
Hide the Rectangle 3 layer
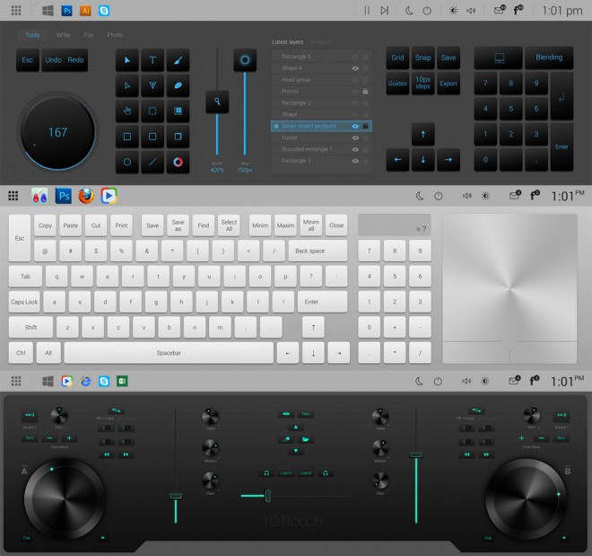point(355,161)
